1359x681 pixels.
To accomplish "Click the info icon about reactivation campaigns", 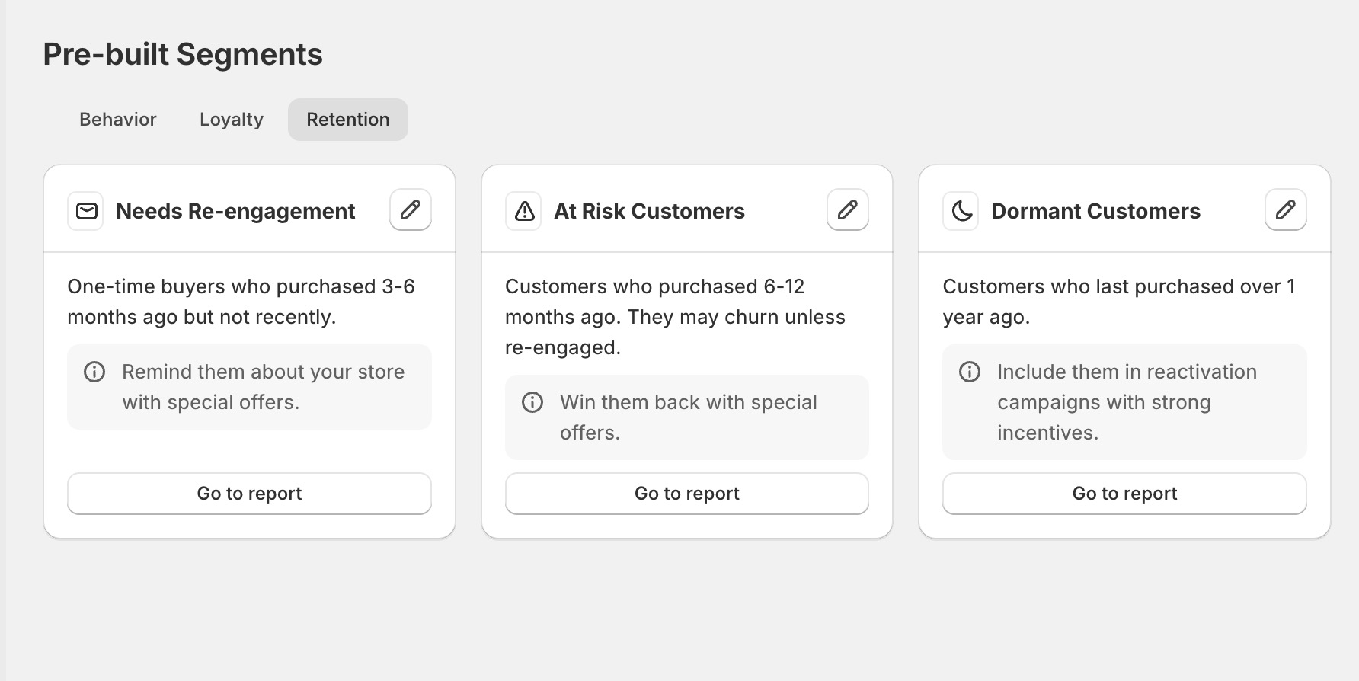I will point(970,372).
